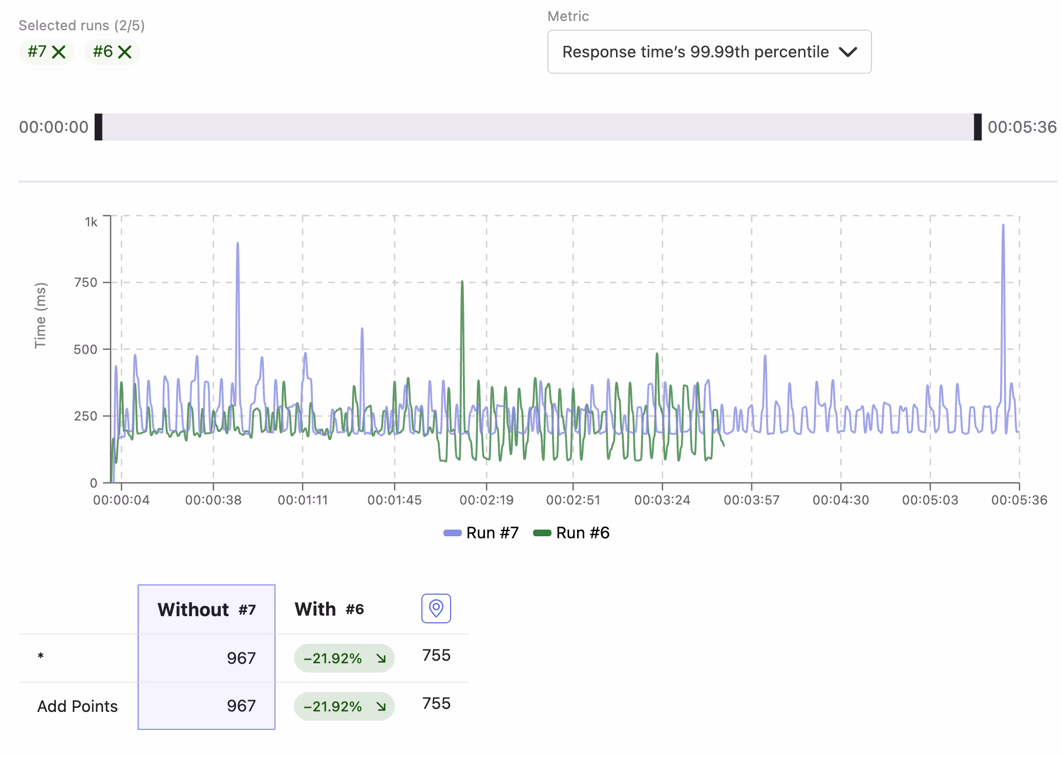Click the middle of the time range bar

(x=538, y=127)
